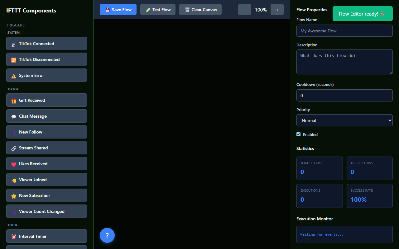This screenshot has height=249, width=399.
Task: Click the TikTok Connected trigger icon
Action: click(x=14, y=44)
